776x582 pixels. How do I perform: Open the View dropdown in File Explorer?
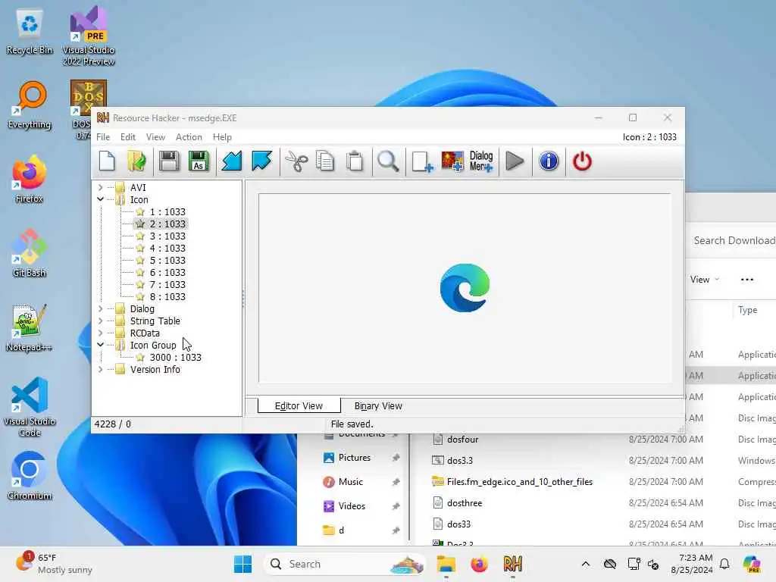click(x=704, y=280)
